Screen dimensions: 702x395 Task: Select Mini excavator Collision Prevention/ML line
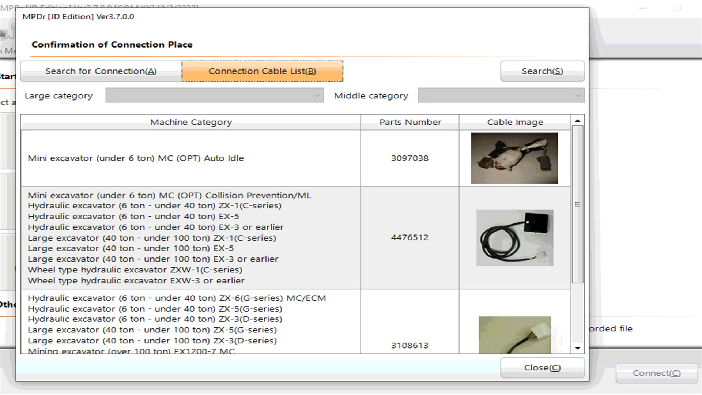169,195
